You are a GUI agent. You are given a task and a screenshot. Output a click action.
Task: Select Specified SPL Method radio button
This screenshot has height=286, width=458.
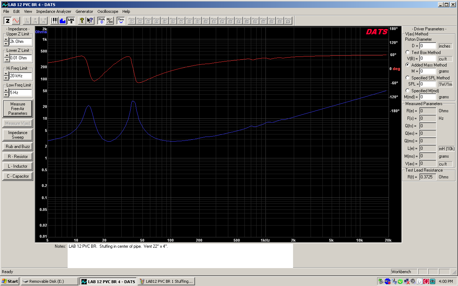(408, 78)
